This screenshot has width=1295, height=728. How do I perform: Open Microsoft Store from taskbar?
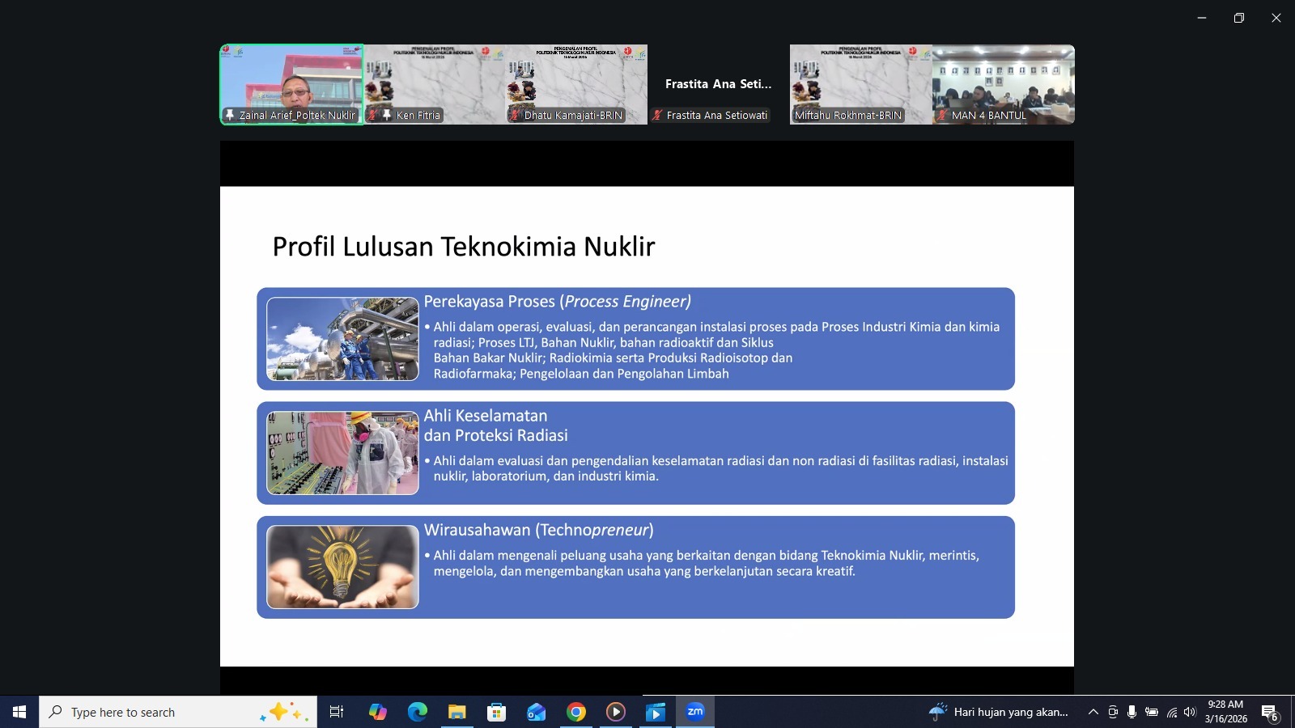pyautogui.click(x=496, y=712)
